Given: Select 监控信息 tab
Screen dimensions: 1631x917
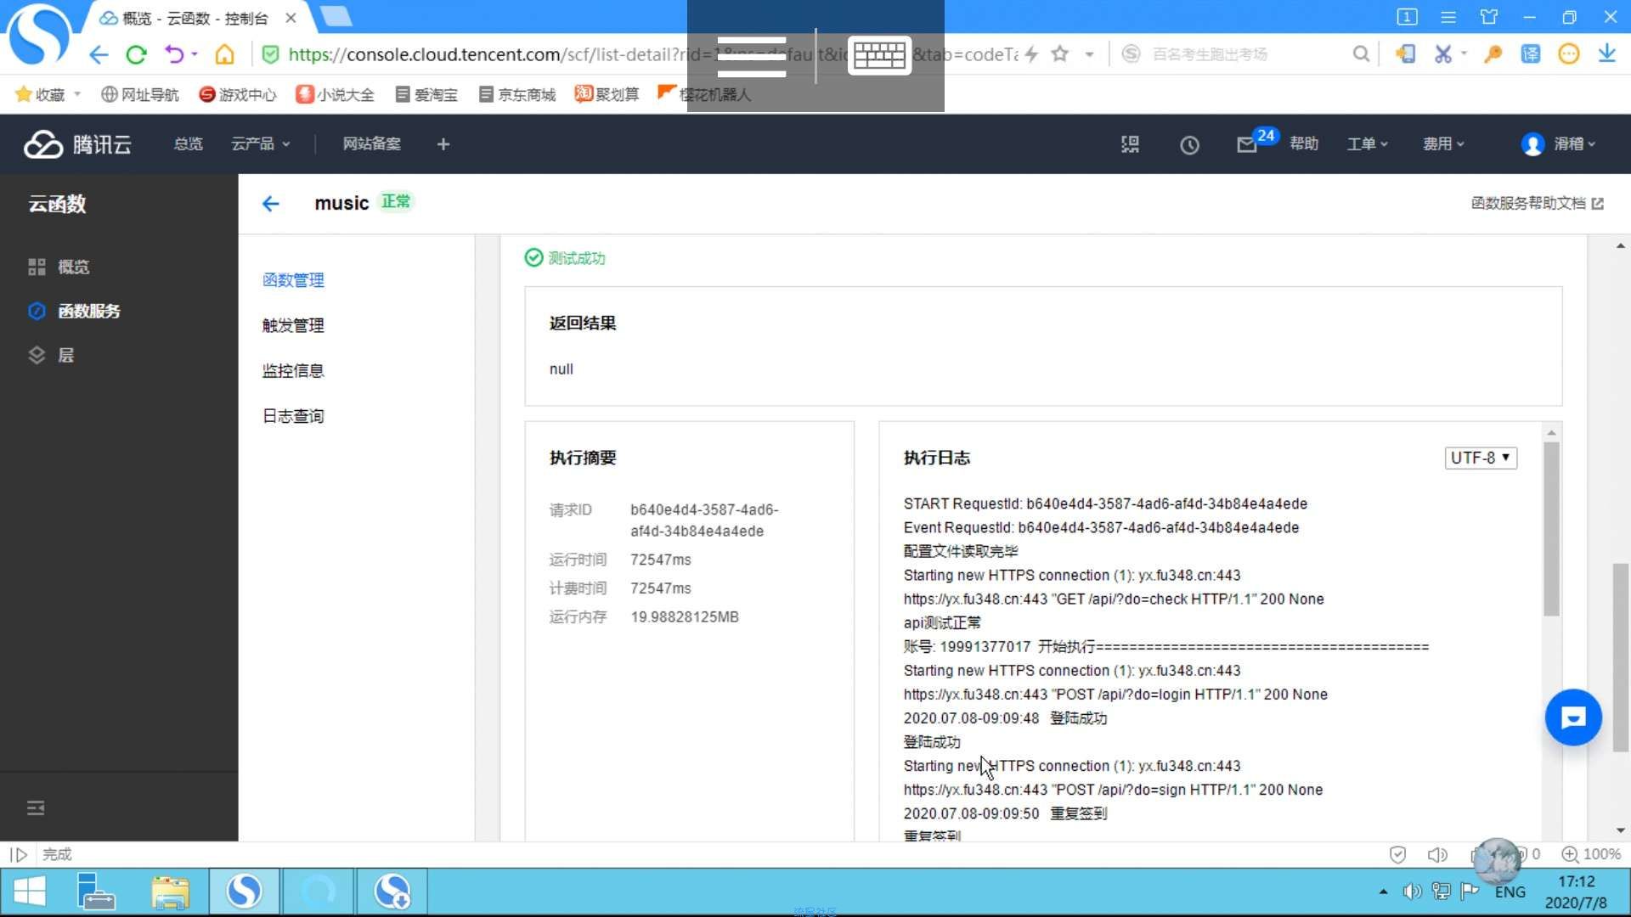Looking at the screenshot, I should [x=293, y=371].
